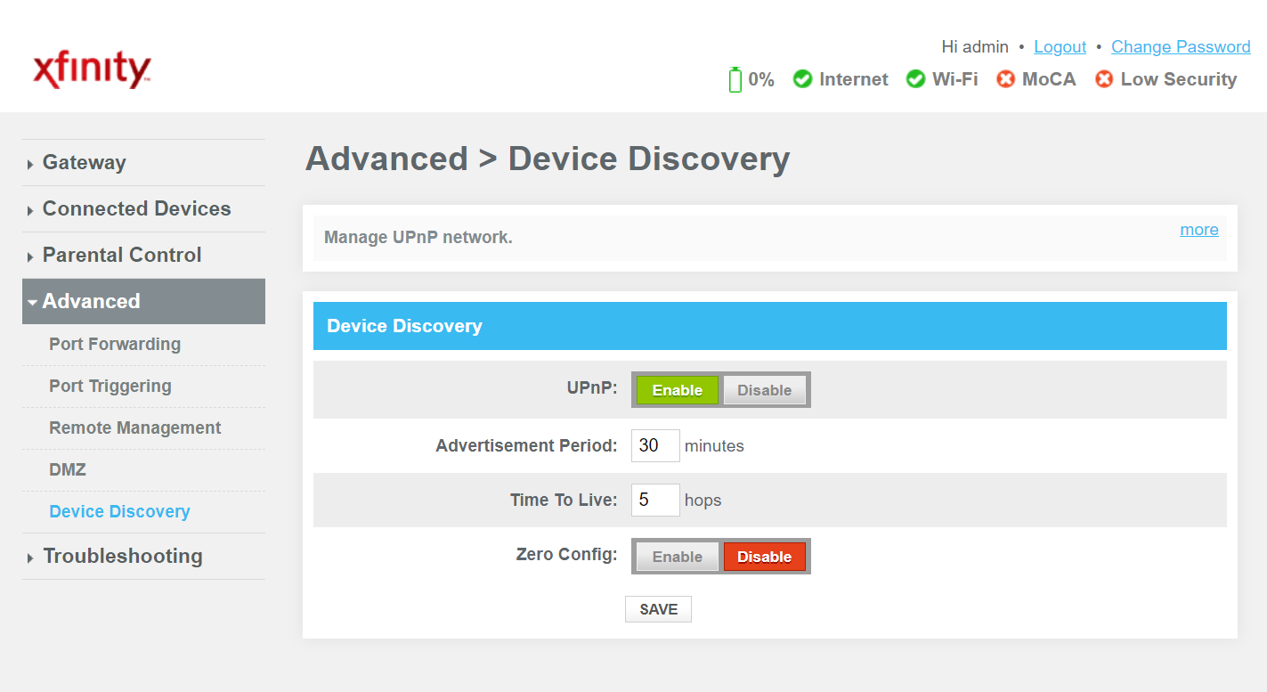The height and width of the screenshot is (692, 1267).
Task: Click the battery 0% indicator icon
Action: (734, 78)
